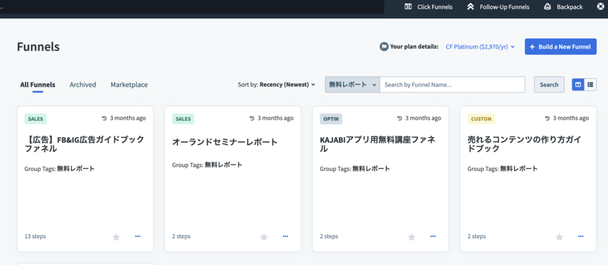Focus the Search by Funnel Name field
Screen dimensions: 608x265
pyautogui.click(x=452, y=84)
